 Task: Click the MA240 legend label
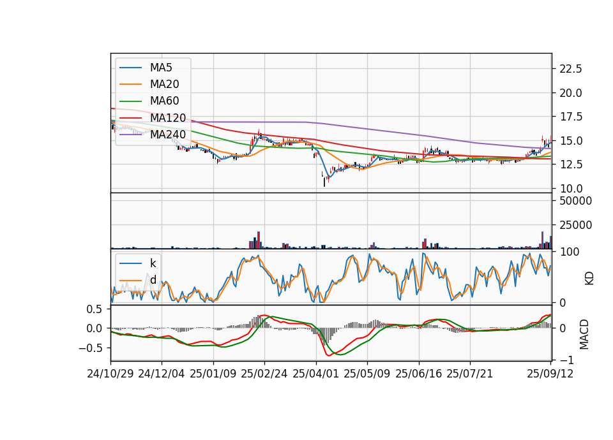[168, 135]
